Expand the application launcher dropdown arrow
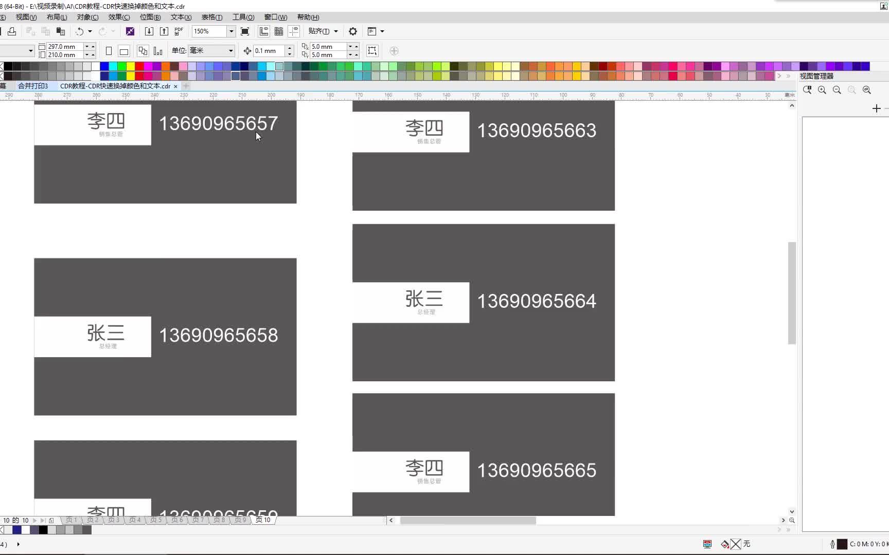 tap(382, 31)
